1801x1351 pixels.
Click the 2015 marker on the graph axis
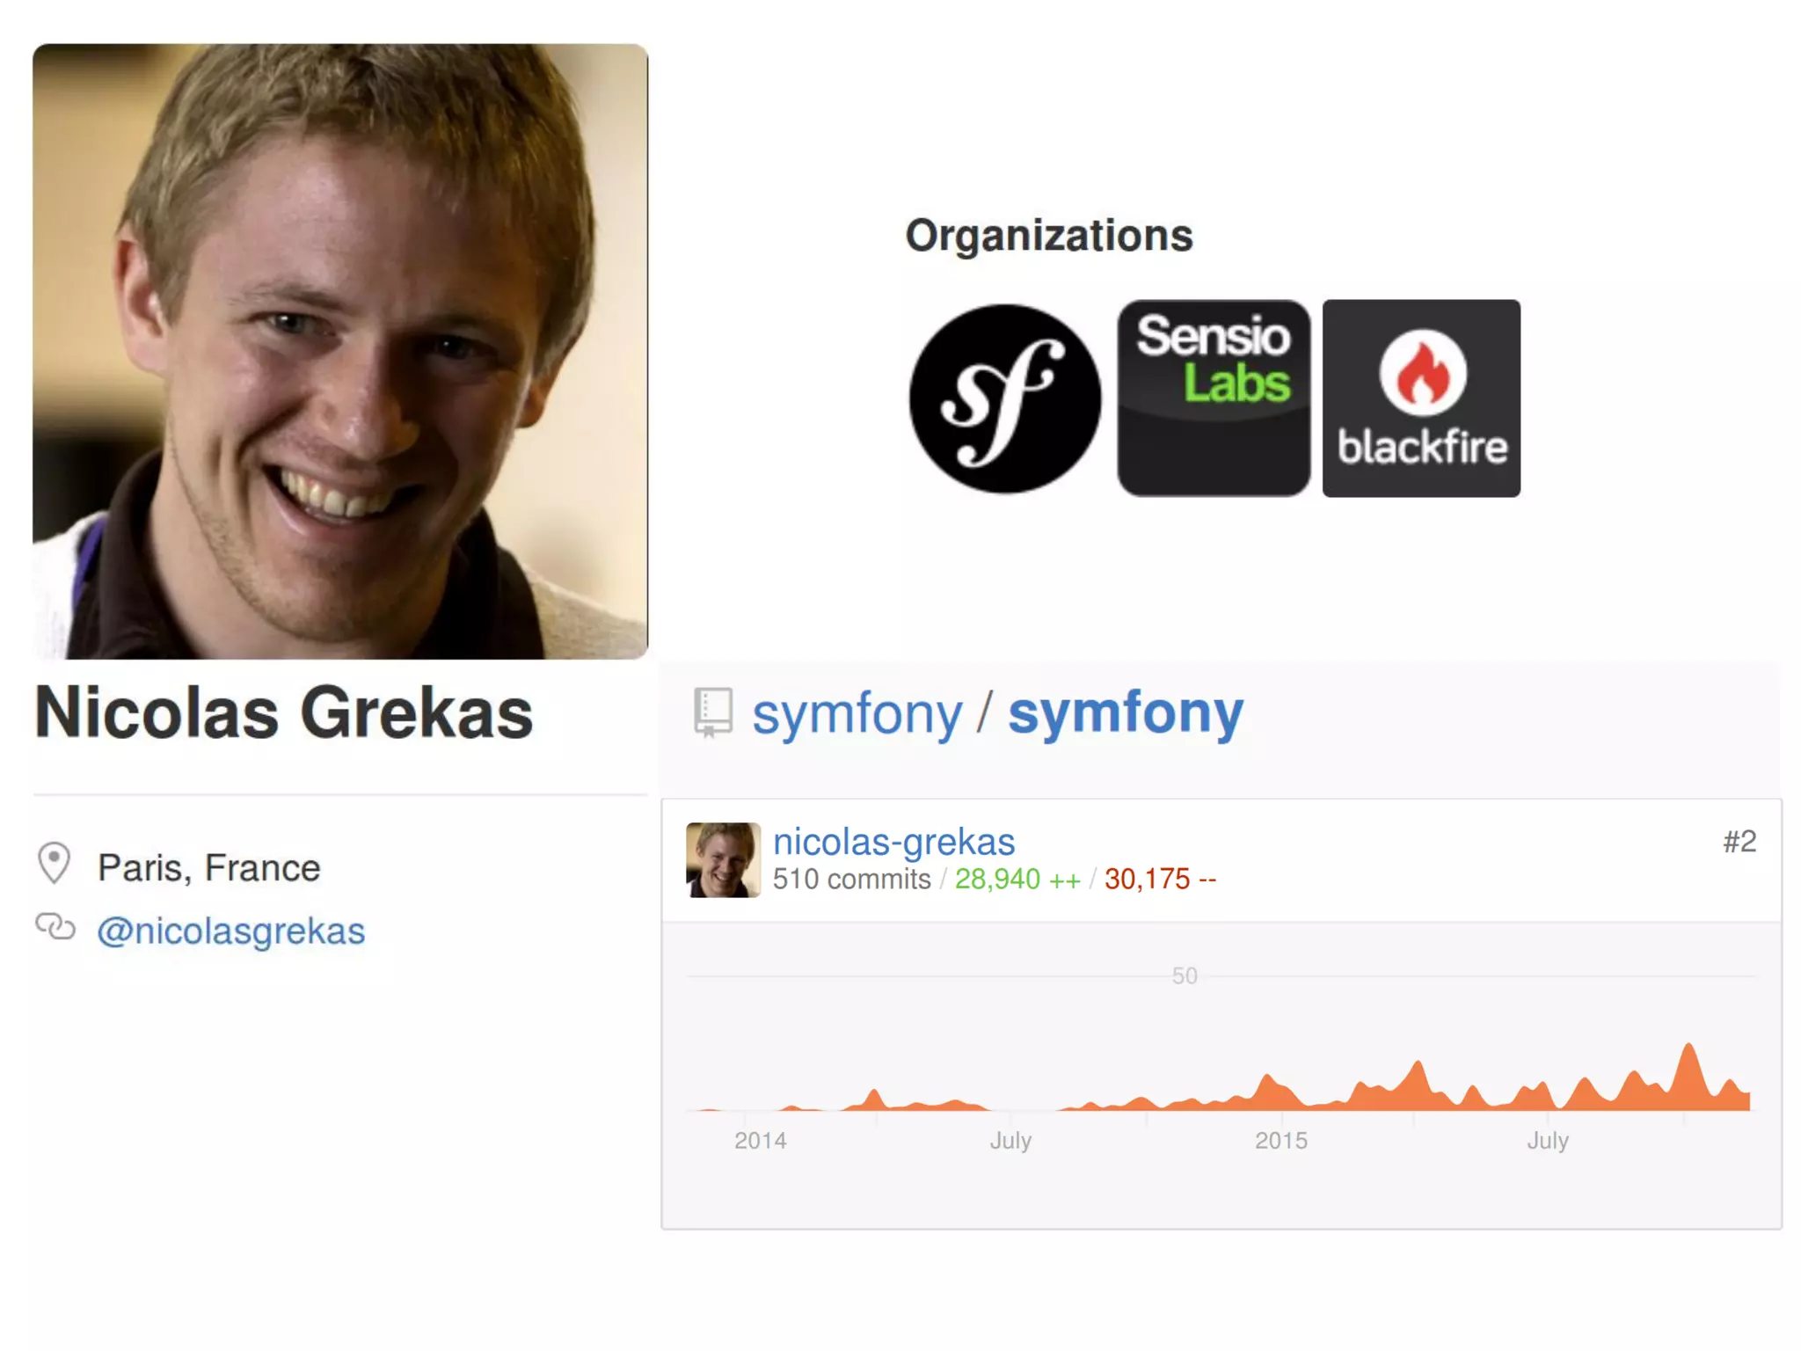1280,1141
